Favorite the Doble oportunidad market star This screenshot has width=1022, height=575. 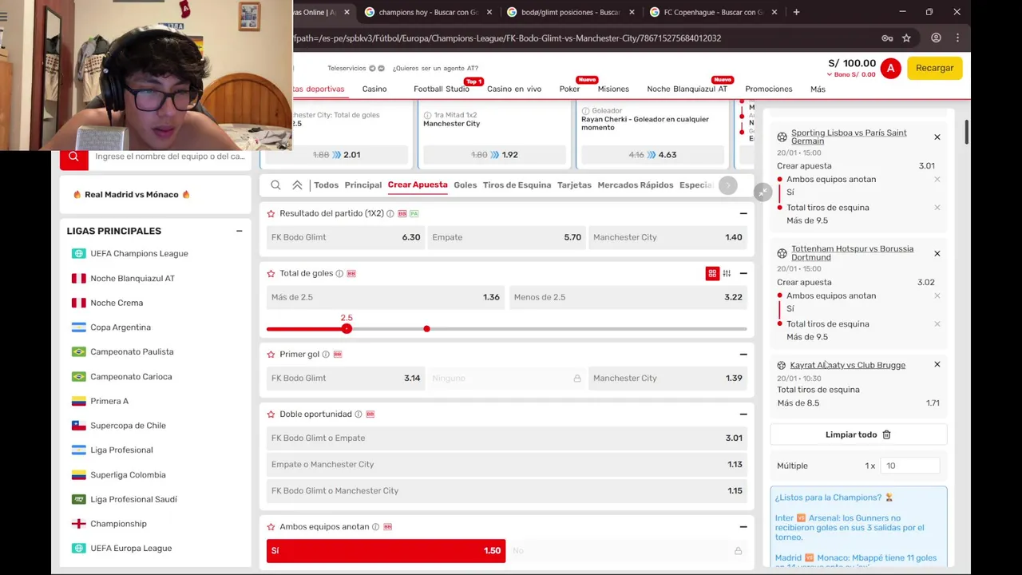(x=271, y=414)
